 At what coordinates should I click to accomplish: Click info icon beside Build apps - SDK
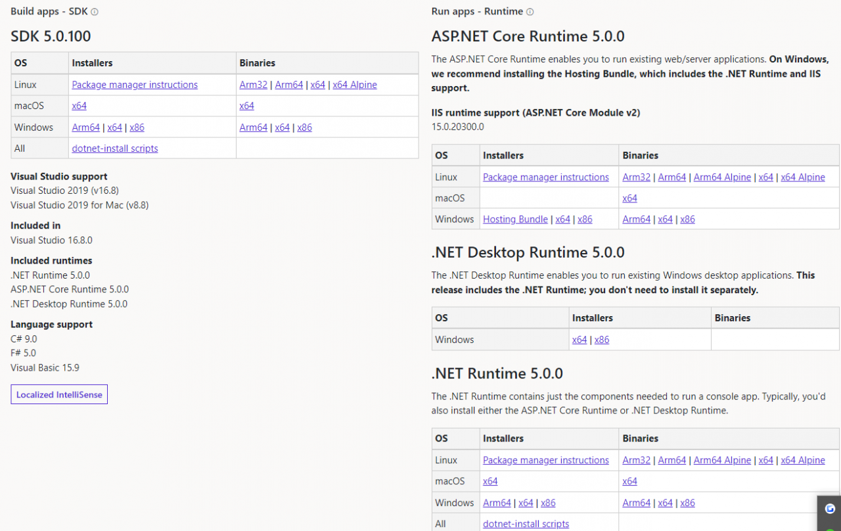95,12
